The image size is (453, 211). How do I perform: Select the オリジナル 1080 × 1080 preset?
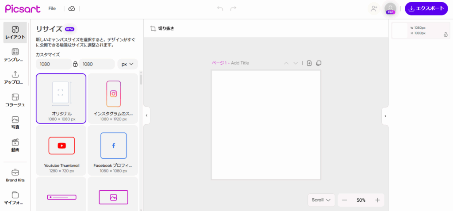(61, 99)
